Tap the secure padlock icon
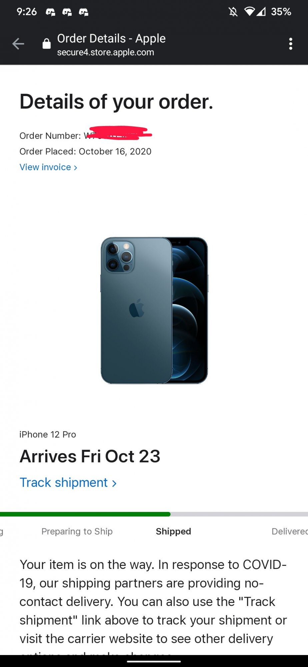308x667 pixels. click(x=47, y=43)
